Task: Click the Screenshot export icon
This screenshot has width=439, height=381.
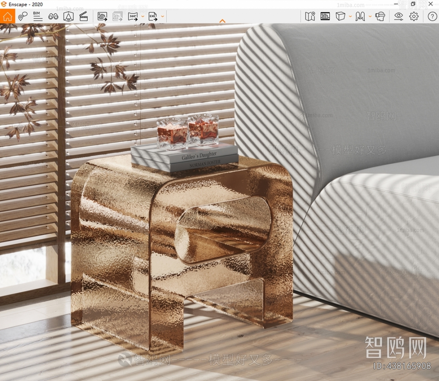Action: 102,16
